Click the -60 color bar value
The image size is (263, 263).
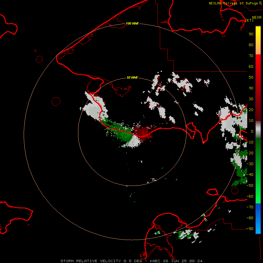tap(250, 196)
